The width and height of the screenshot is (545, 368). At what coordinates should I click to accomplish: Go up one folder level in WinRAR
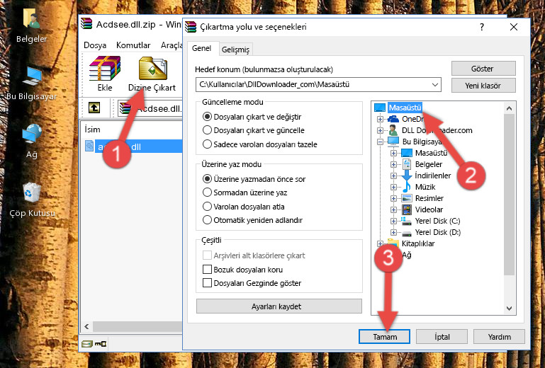[x=94, y=108]
